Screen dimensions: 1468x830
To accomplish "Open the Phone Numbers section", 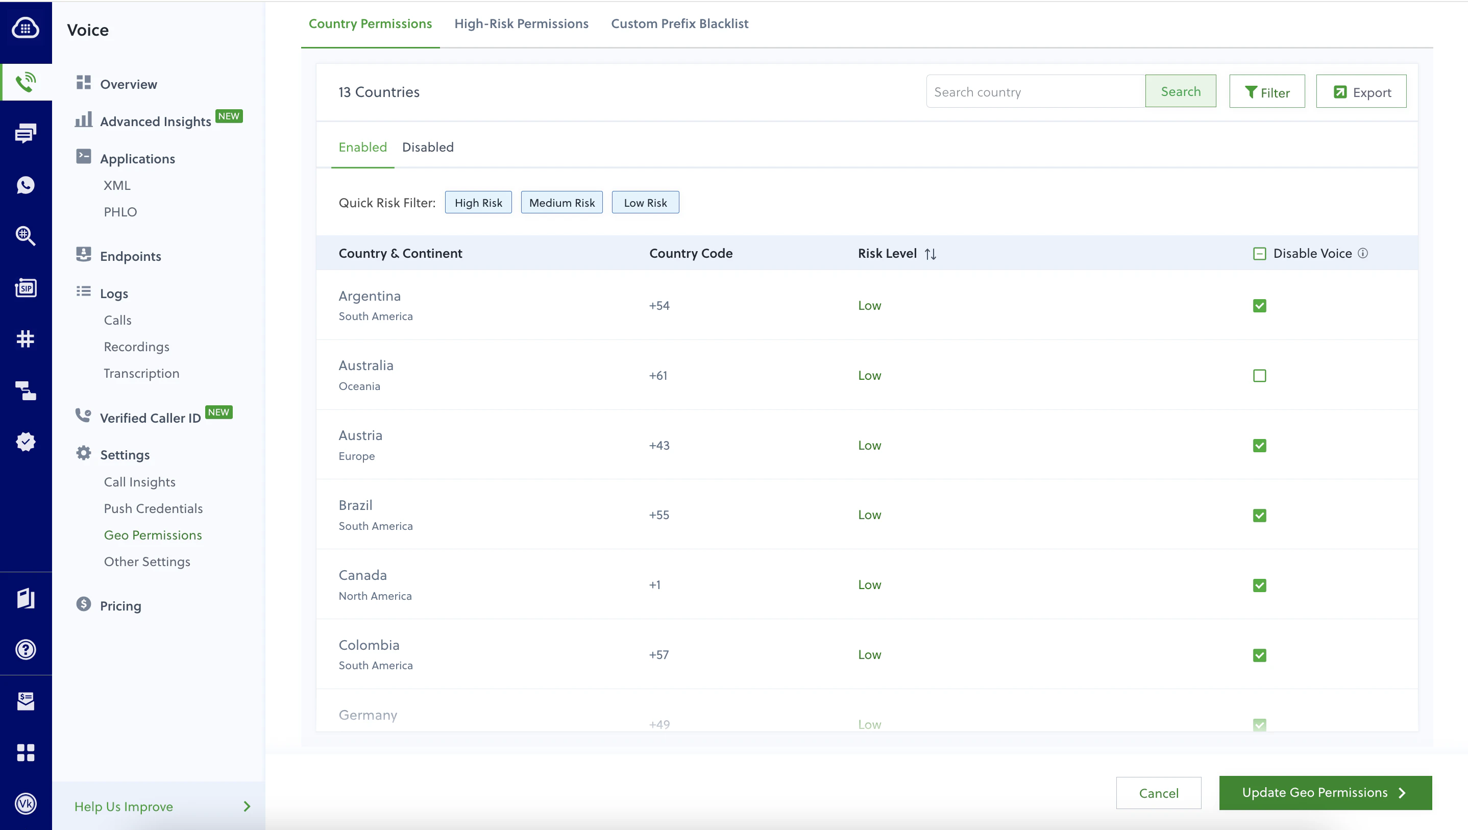I will click(26, 338).
